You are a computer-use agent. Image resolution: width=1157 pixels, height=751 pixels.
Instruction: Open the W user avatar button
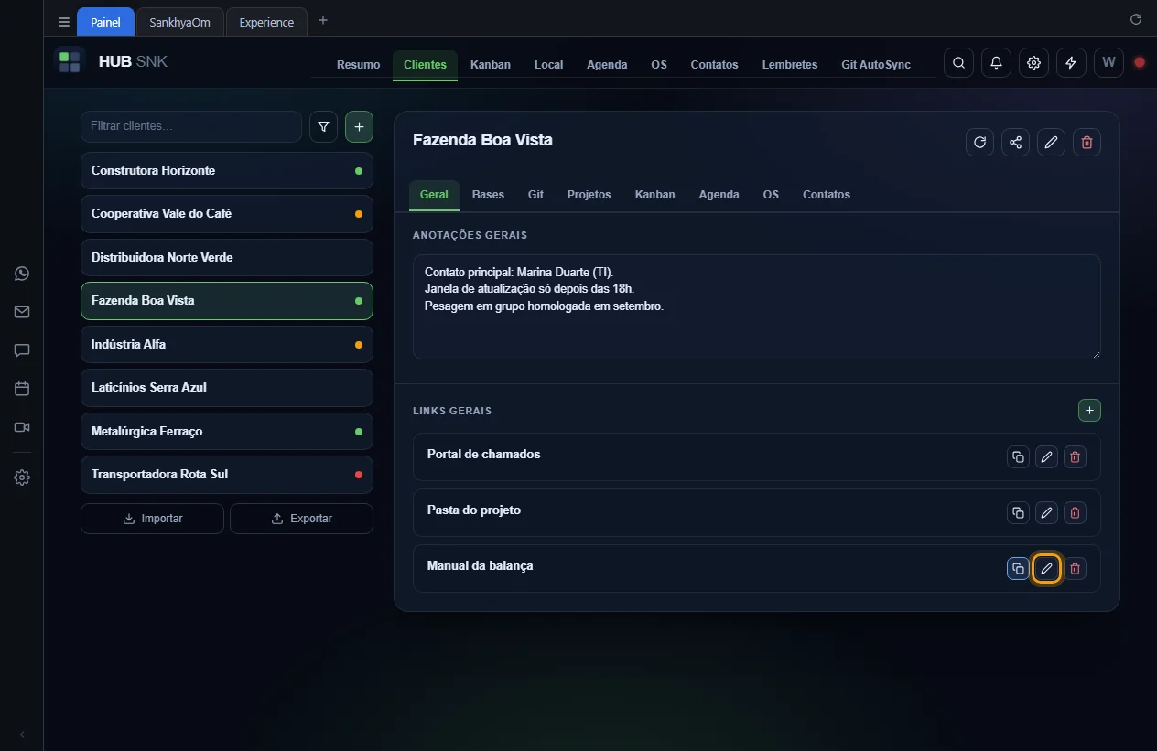point(1108,63)
